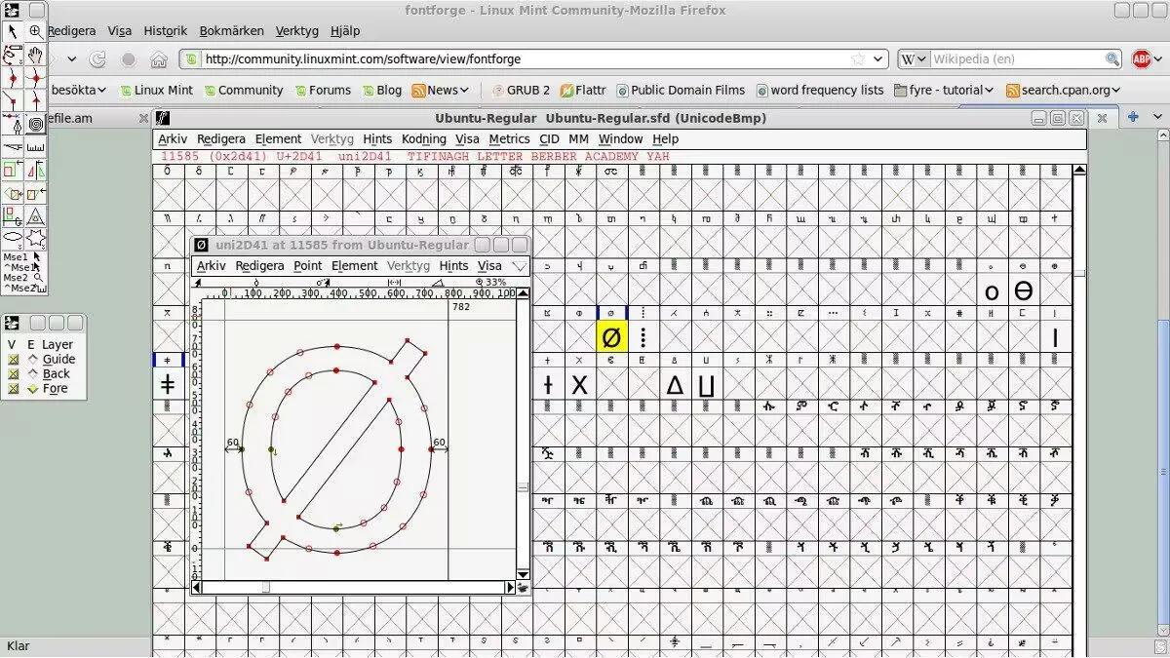Click the Adblock Plus ABP icon
1170x658 pixels.
coord(1141,59)
